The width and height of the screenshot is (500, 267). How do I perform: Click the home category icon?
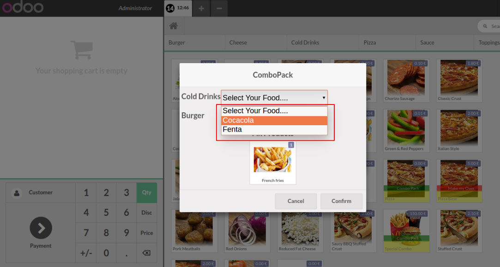(x=174, y=26)
